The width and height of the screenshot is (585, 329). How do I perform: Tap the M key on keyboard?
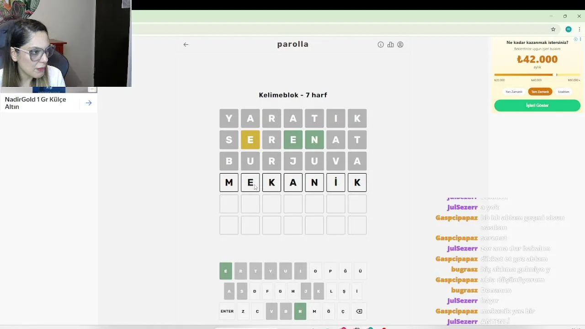[314, 311]
